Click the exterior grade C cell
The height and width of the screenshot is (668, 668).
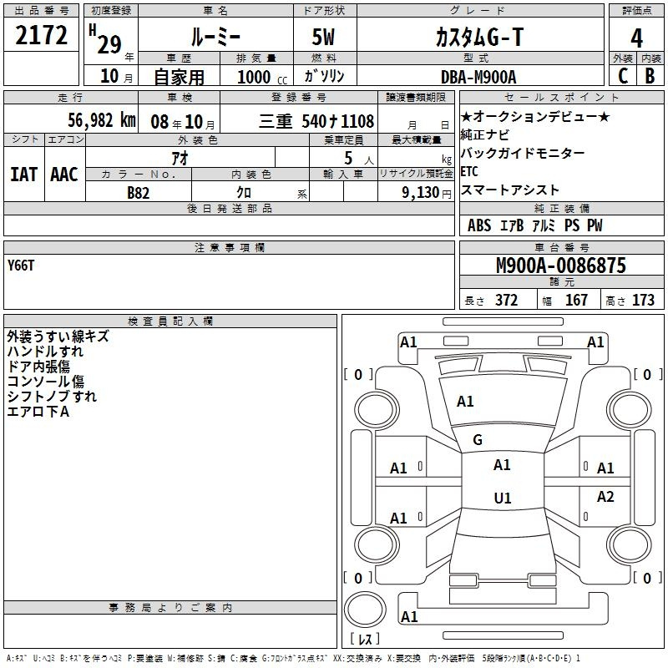click(x=622, y=76)
